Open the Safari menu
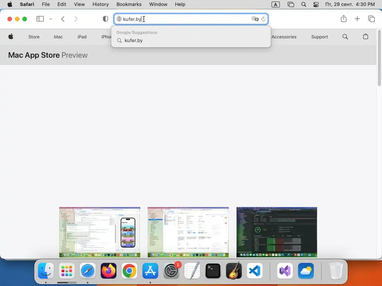 [x=27, y=4]
